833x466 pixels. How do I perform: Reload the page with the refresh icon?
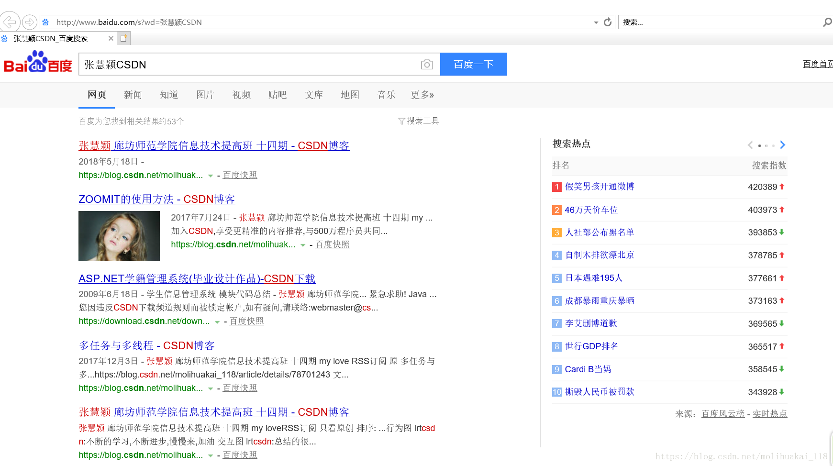(x=608, y=22)
